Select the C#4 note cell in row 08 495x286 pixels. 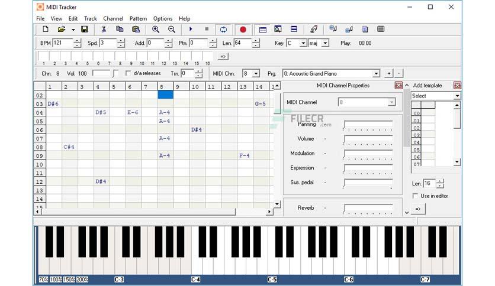click(x=69, y=147)
